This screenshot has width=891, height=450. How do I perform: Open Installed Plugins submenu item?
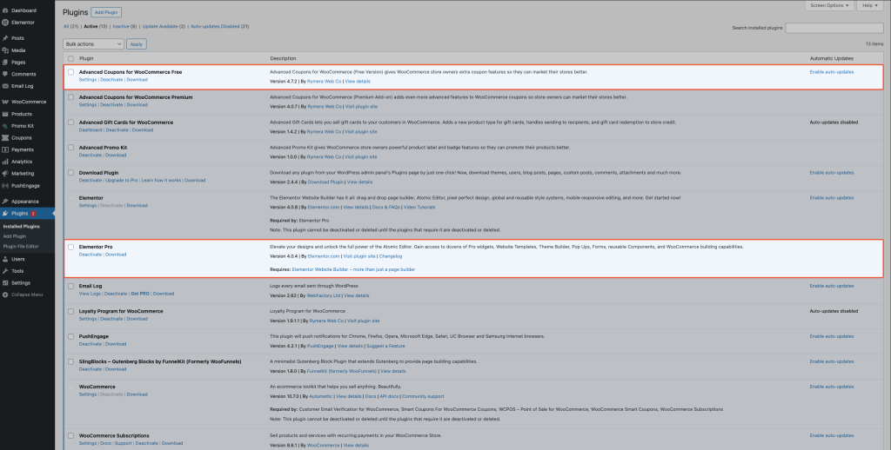coord(22,227)
